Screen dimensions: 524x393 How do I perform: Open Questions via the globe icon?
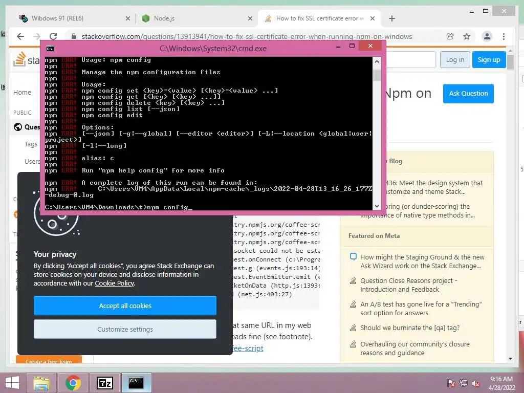(x=18, y=127)
